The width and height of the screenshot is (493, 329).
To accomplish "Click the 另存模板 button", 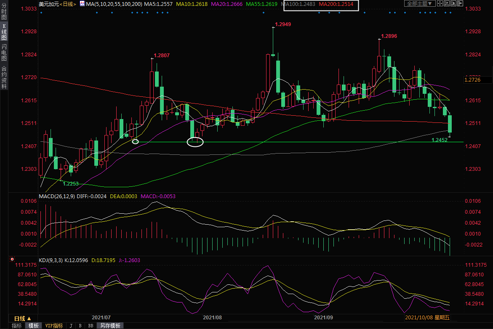I will click(109, 326).
